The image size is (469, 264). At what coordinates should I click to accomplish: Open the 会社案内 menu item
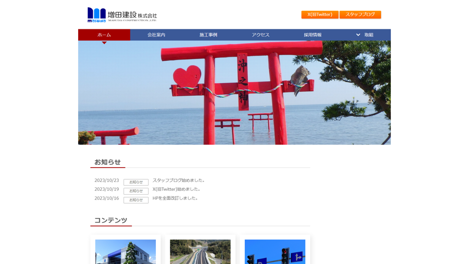click(156, 35)
